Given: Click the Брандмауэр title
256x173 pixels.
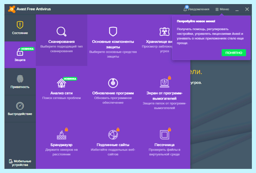Looking at the screenshot, I should point(61,145).
